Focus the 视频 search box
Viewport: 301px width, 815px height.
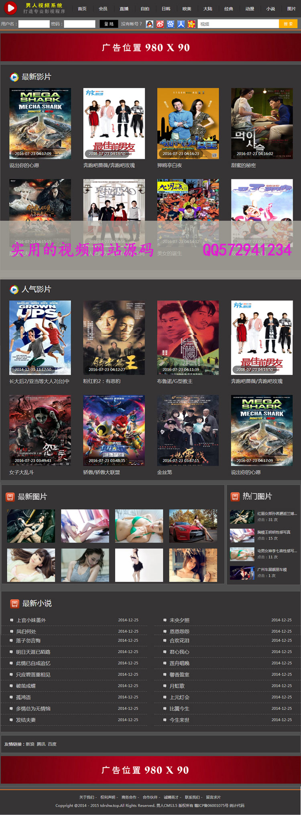(238, 24)
